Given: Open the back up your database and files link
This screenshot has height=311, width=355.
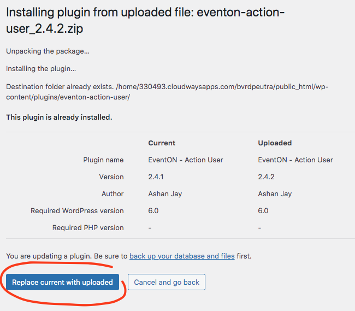Looking at the screenshot, I should (182, 256).
